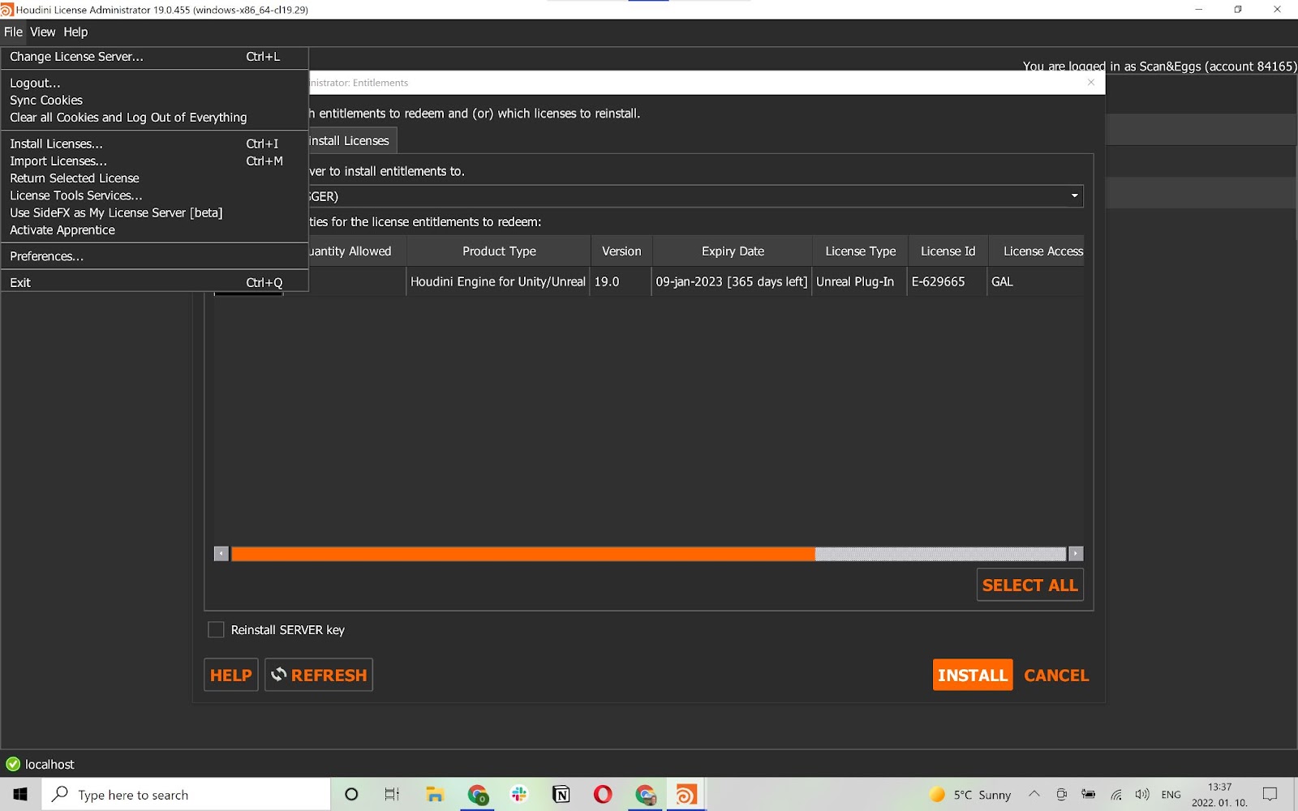1298x811 pixels.
Task: Sort by Version column header
Action: pos(621,251)
